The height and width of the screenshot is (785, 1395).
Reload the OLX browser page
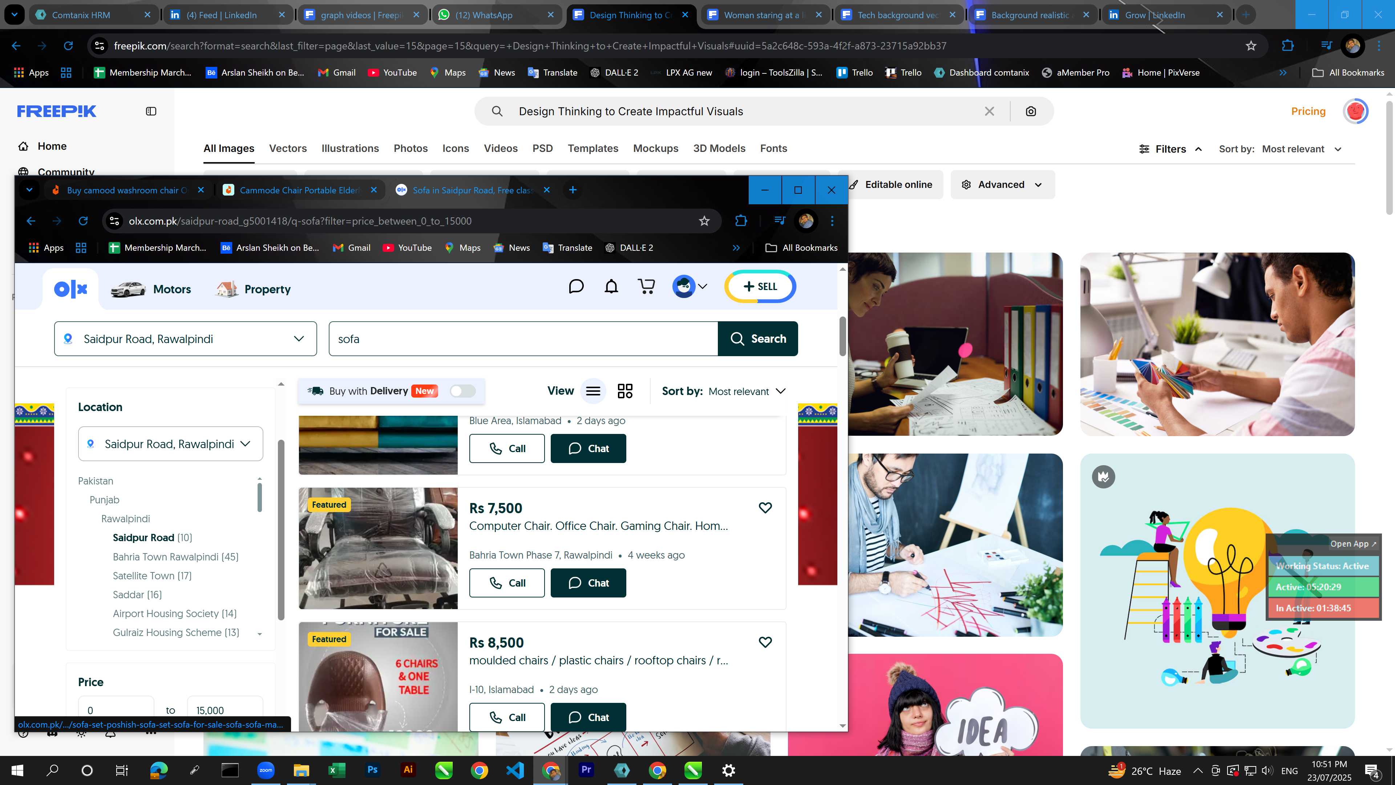(83, 221)
